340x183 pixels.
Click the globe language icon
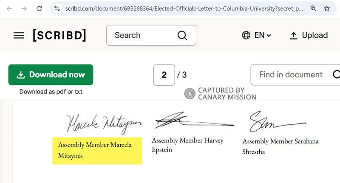click(x=246, y=36)
